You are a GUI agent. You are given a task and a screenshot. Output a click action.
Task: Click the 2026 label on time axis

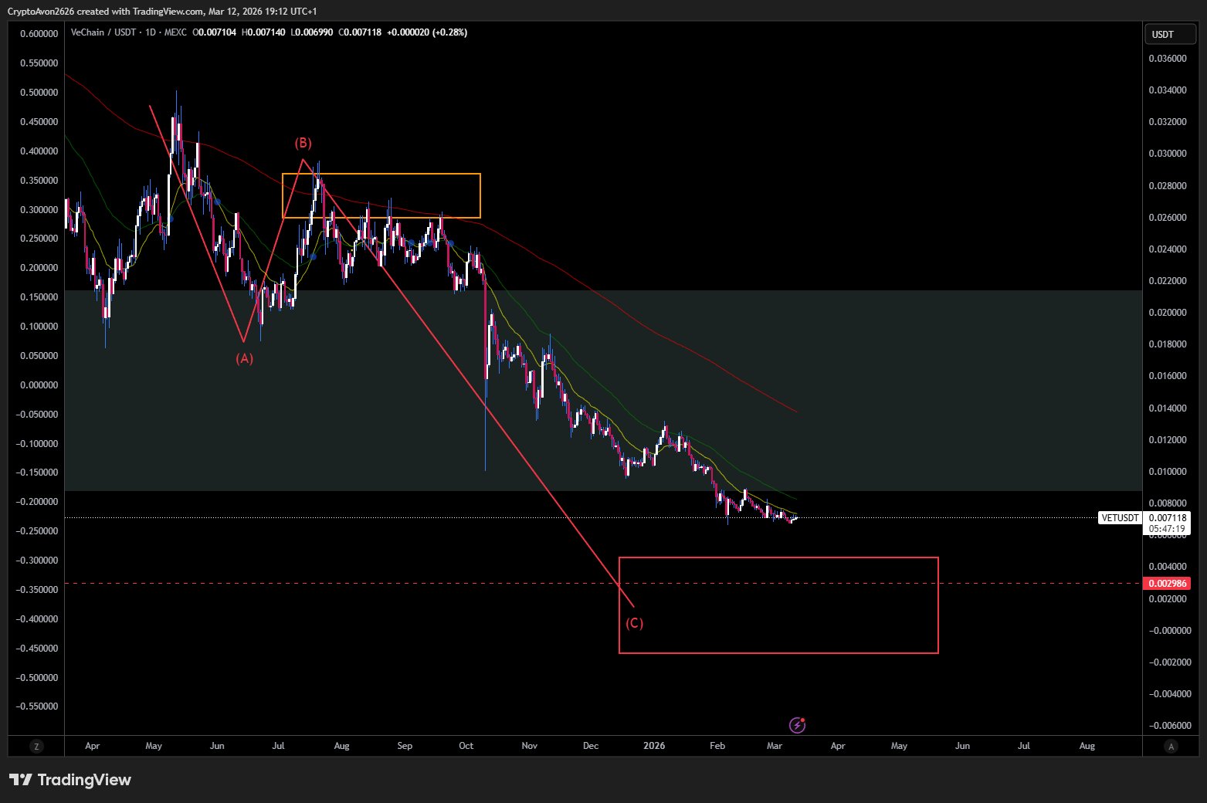point(653,746)
